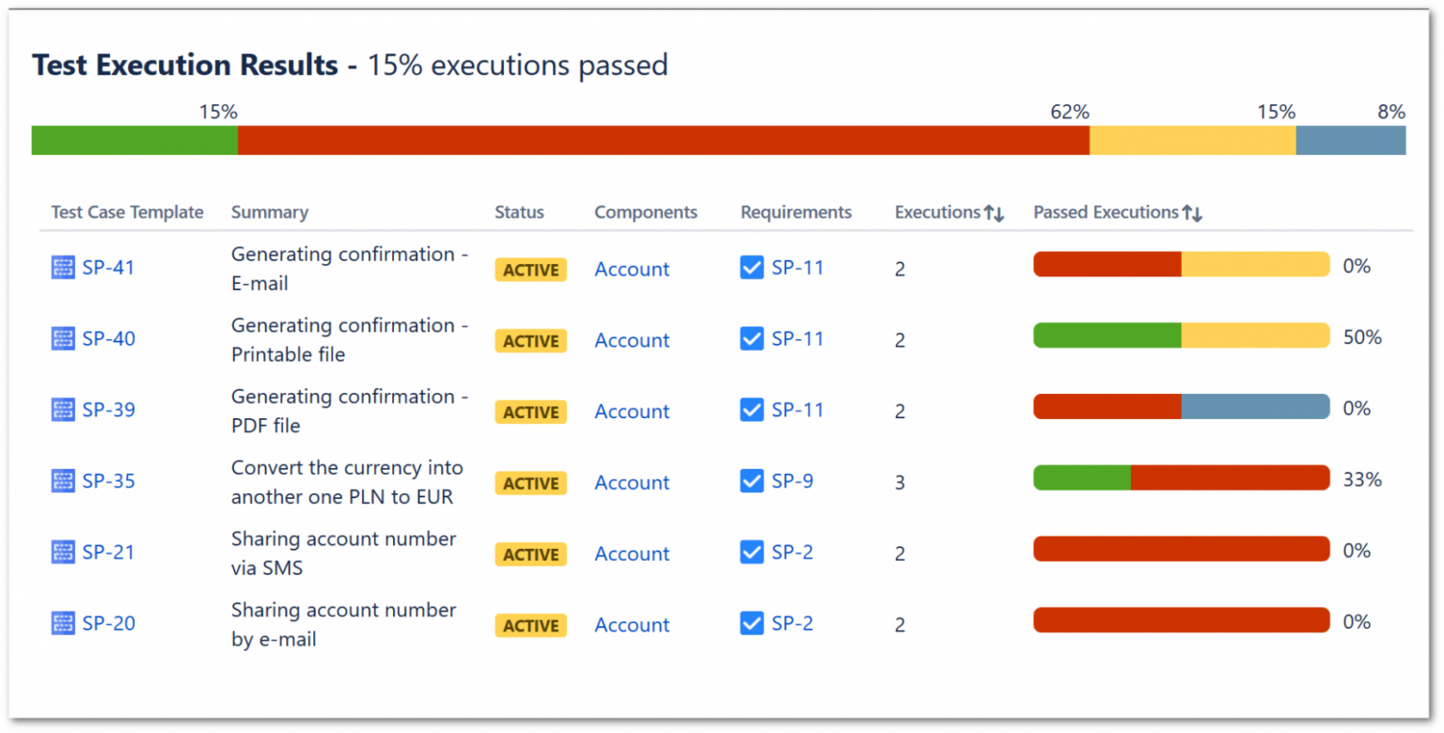
Task: Toggle the checked requirement box next to SP-9
Action: pos(752,480)
